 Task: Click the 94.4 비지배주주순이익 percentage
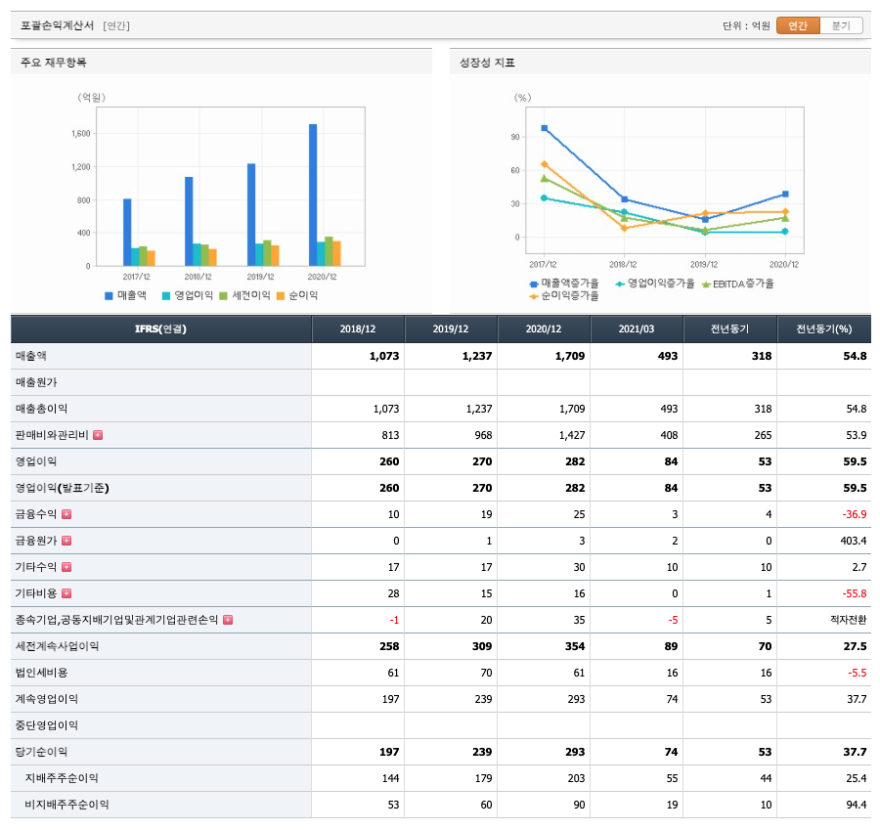point(856,805)
